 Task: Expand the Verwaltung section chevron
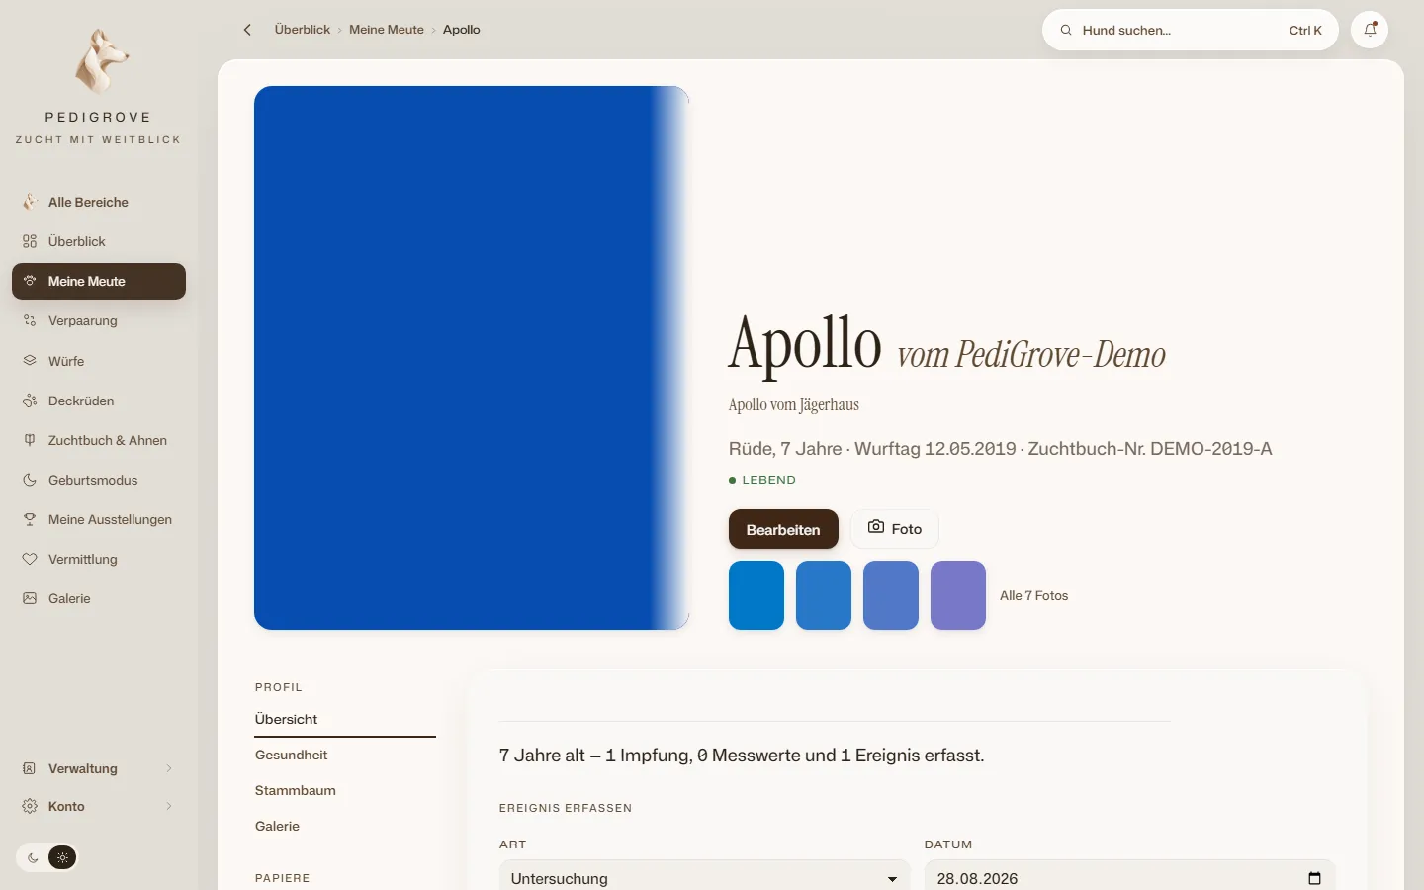pos(169,768)
